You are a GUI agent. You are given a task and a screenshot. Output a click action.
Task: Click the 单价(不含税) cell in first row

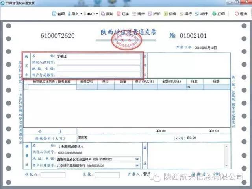145,87
